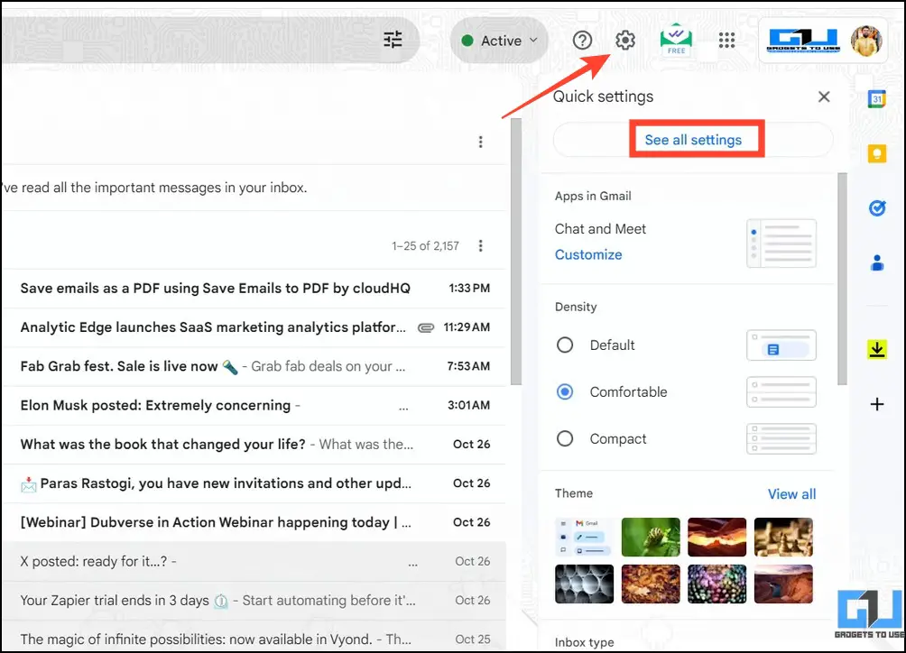Open Google Keep in side panel
The image size is (906, 653).
(x=877, y=153)
